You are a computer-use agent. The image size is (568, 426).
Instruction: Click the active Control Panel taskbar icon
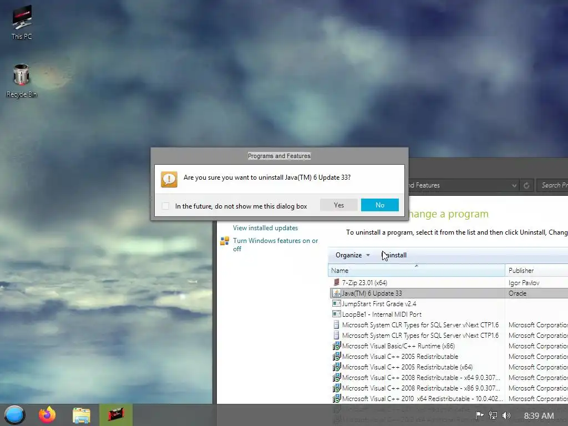point(116,415)
